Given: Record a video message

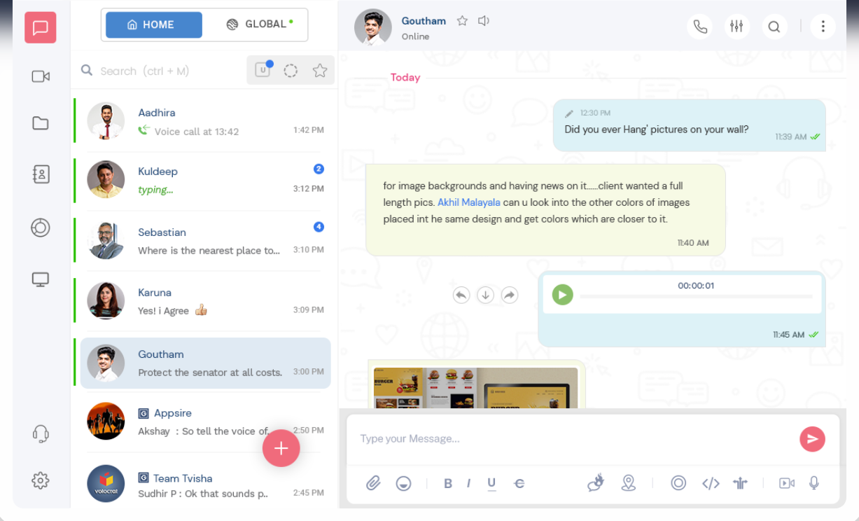Looking at the screenshot, I should click(787, 483).
